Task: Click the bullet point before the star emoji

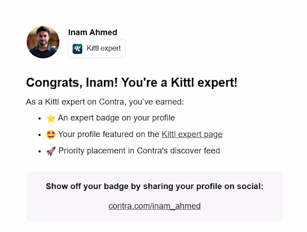Action: (40, 119)
